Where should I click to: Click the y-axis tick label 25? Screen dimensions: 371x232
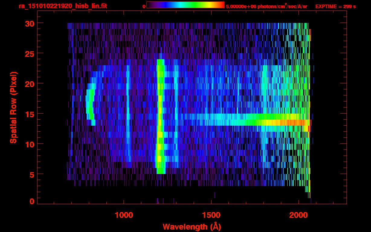tap(29, 53)
